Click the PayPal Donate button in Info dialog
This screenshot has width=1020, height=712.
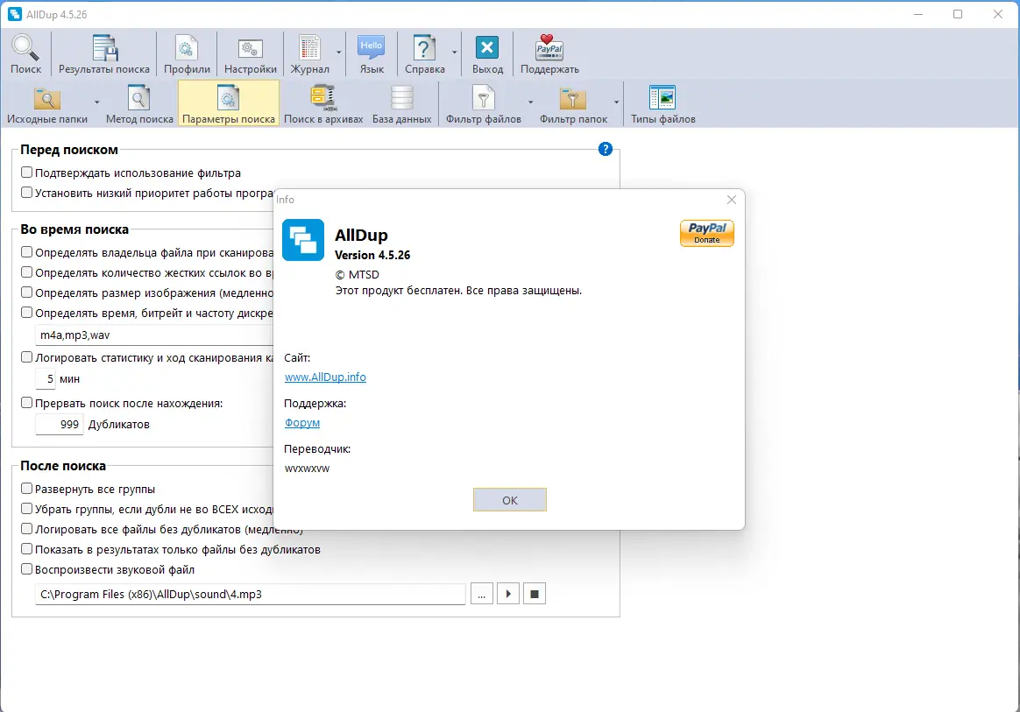[707, 234]
